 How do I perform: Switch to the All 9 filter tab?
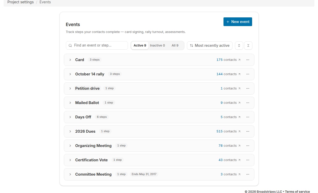(175, 46)
